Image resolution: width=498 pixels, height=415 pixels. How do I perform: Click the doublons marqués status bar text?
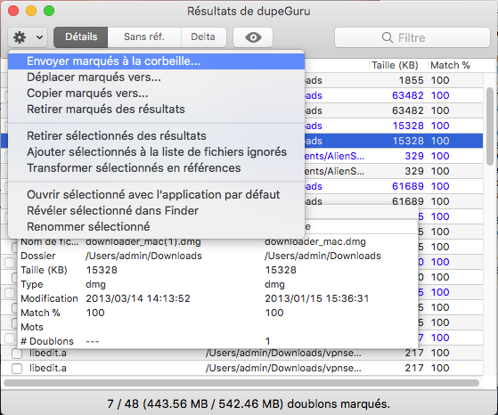tap(249, 404)
